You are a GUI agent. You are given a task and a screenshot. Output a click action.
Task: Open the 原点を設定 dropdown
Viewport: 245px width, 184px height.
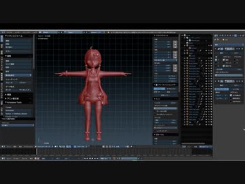(x=18, y=75)
